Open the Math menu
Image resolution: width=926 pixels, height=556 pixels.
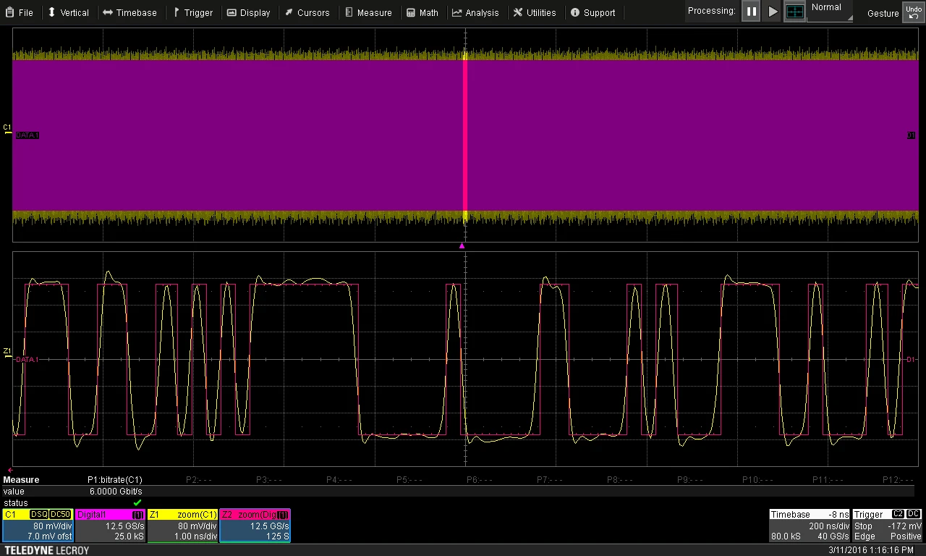pos(422,12)
